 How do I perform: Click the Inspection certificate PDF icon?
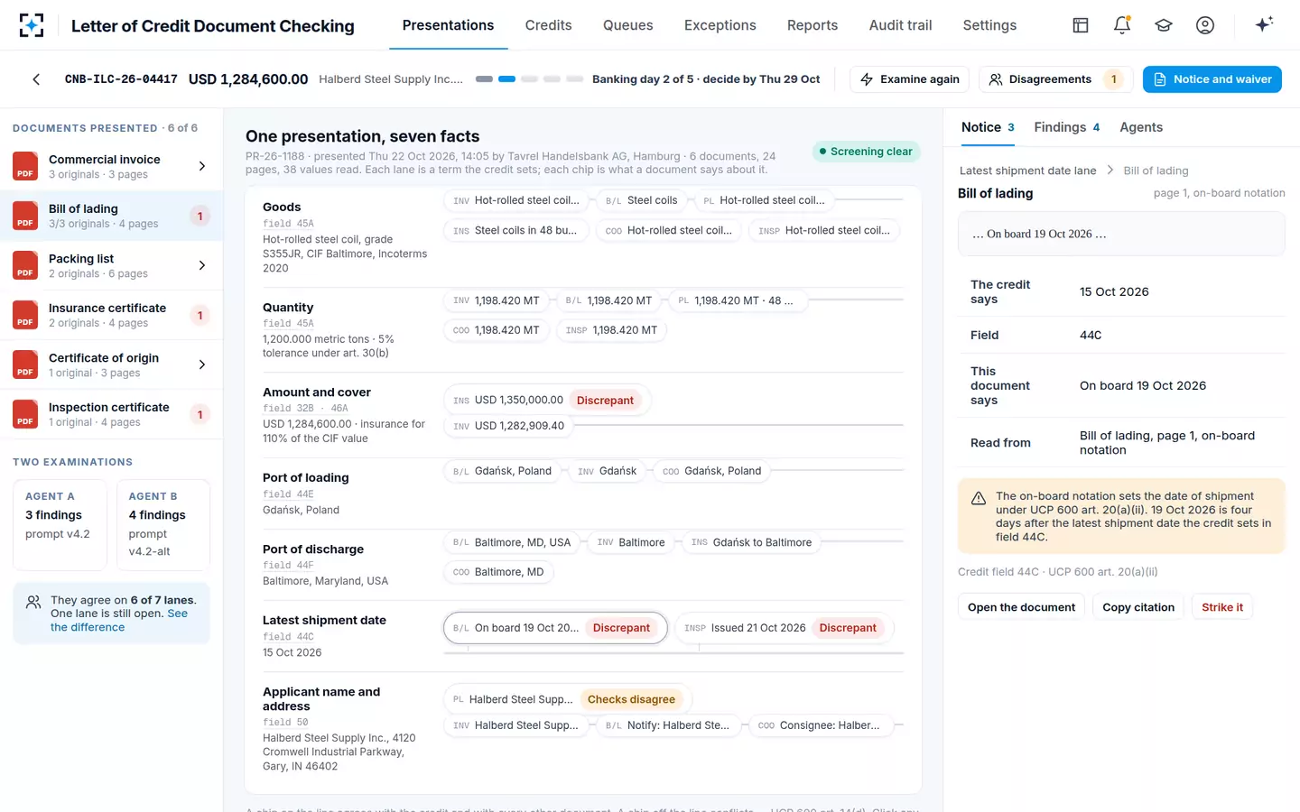pos(25,414)
